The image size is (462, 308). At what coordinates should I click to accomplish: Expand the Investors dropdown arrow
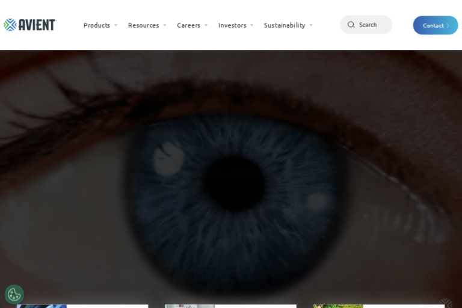(x=251, y=25)
